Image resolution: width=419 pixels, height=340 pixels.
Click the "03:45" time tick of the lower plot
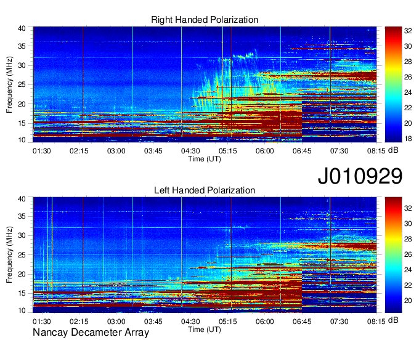[x=153, y=322]
